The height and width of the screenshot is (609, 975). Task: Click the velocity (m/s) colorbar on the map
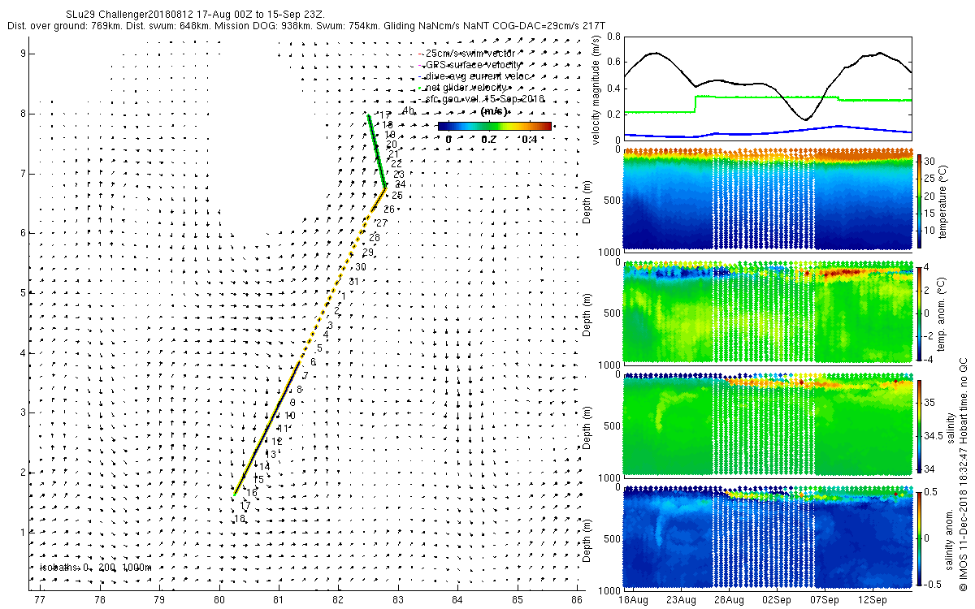(494, 126)
